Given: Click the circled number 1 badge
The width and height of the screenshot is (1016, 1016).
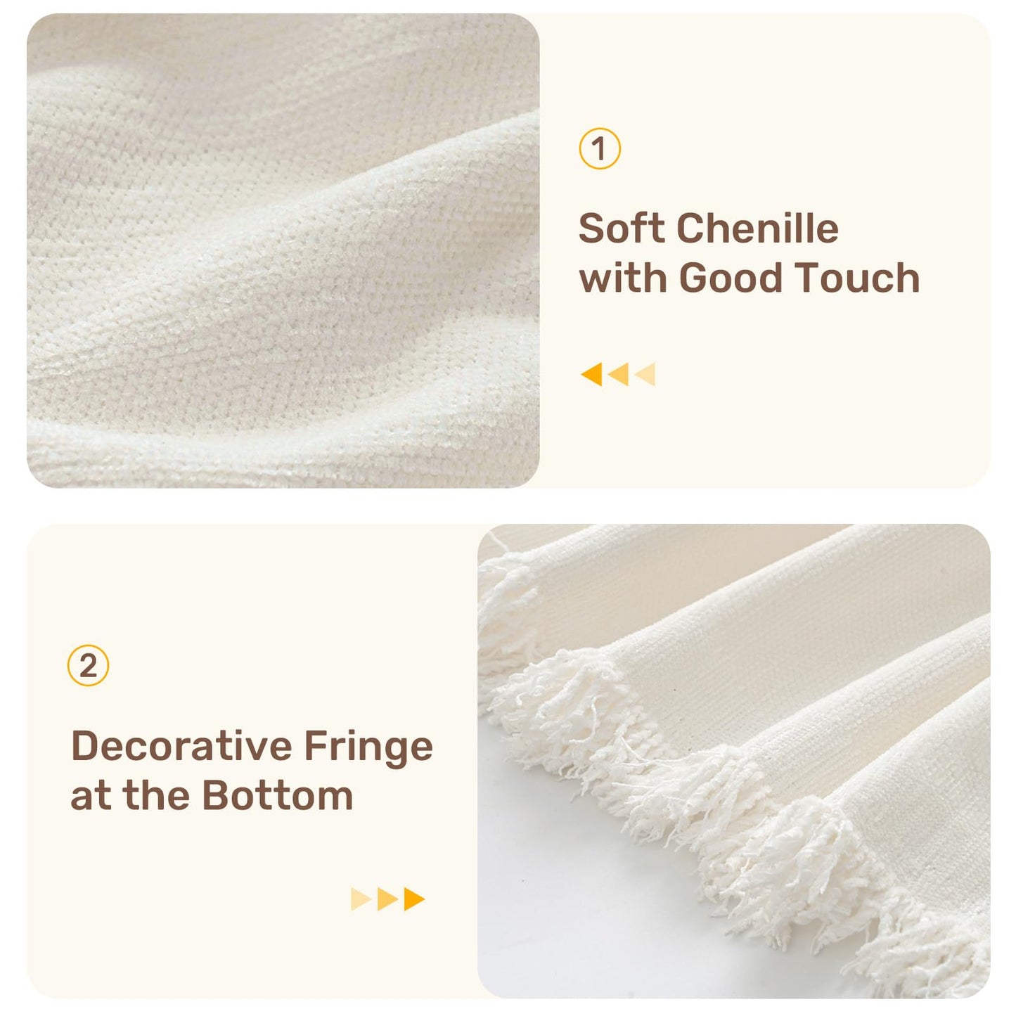Looking at the screenshot, I should 600,149.
